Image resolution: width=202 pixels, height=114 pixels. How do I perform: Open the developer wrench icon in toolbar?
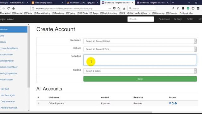pyautogui.click(x=173, y=9)
